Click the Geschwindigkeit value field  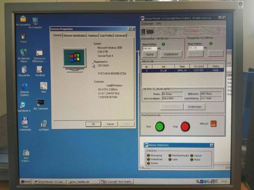point(172,98)
